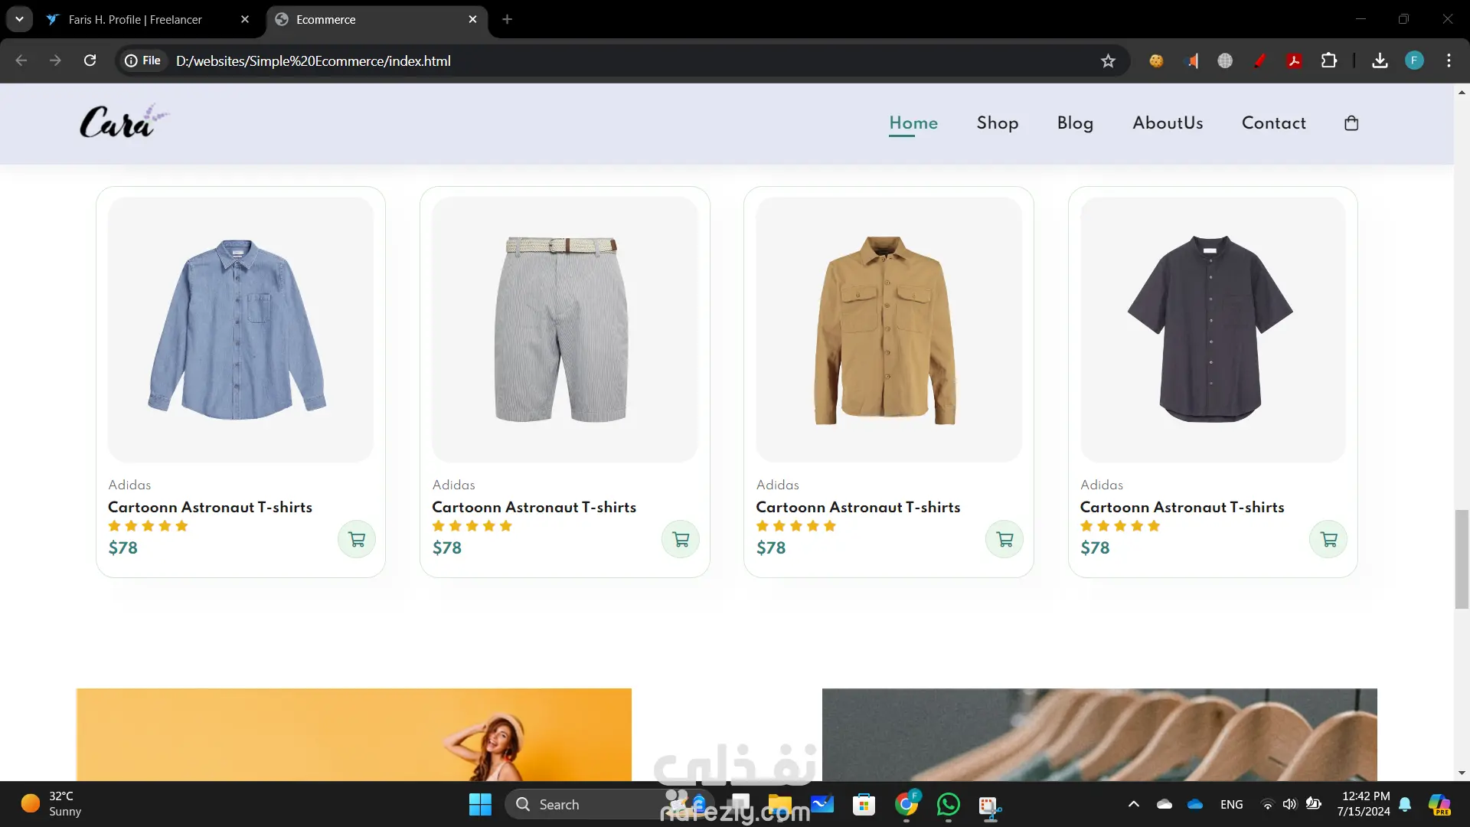The image size is (1470, 827).
Task: Add dark short-sleeve shirt to cart
Action: tap(1328, 539)
